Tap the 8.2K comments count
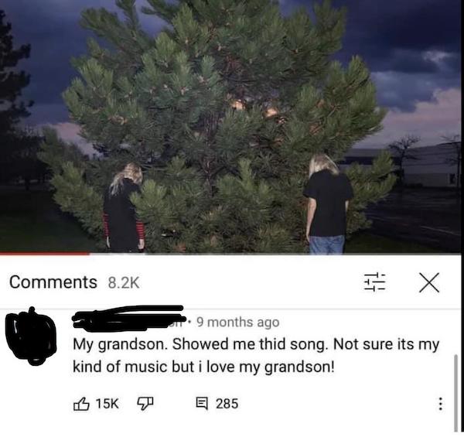The height and width of the screenshot is (437, 464). click(x=124, y=282)
